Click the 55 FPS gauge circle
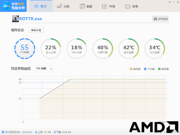Viewport: 180px width, 135px height. [25, 48]
